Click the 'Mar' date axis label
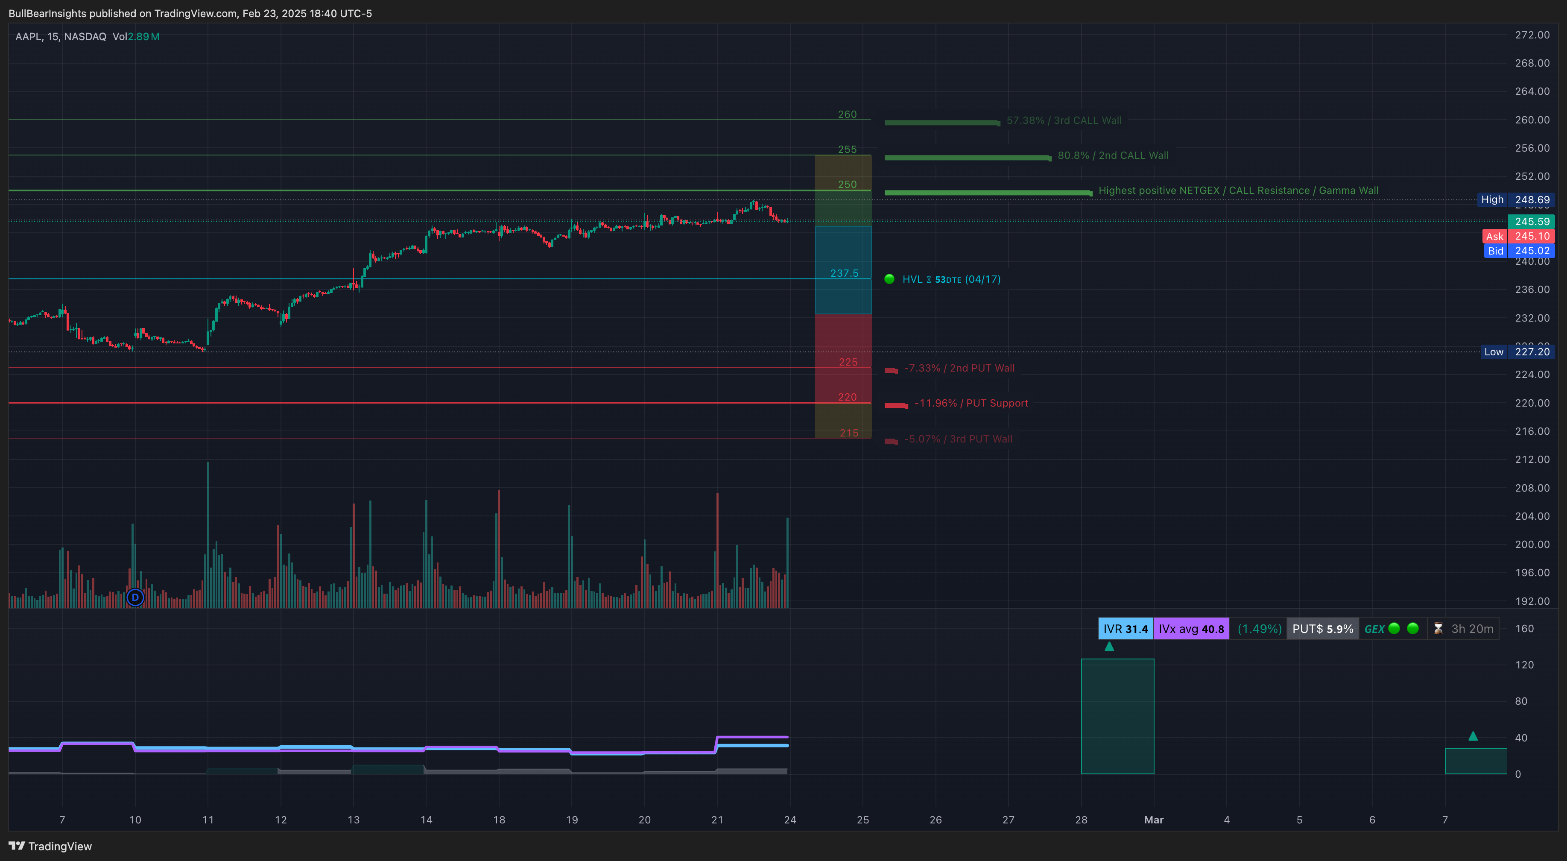 1153,820
